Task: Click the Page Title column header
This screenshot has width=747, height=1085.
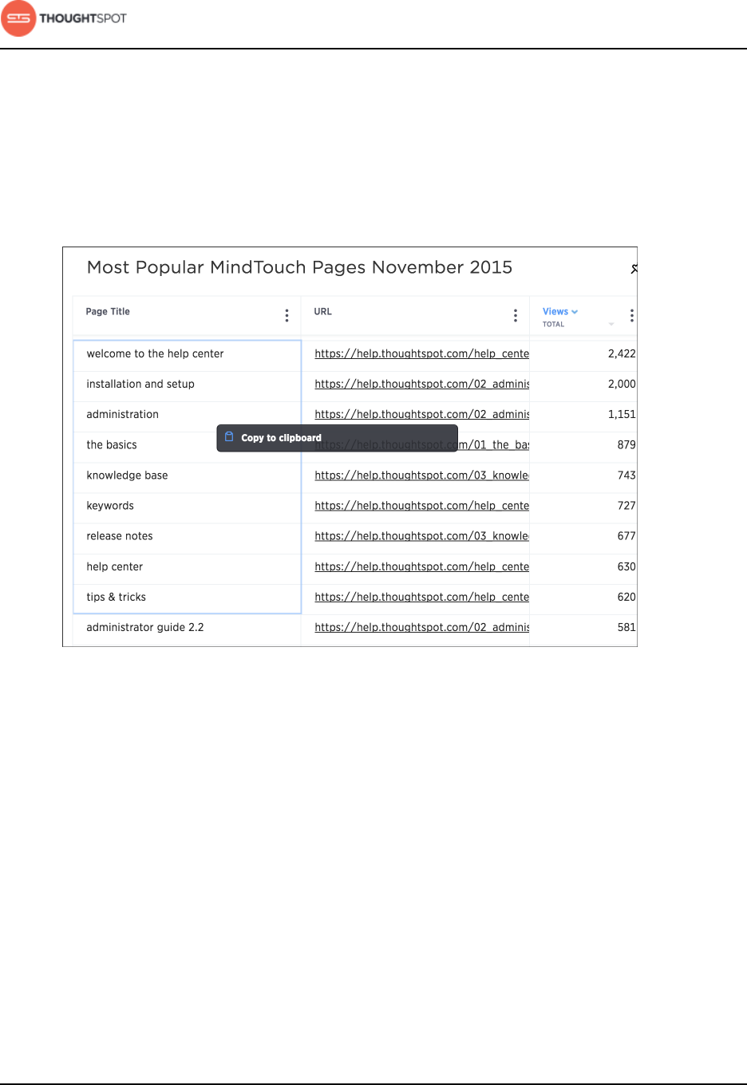Action: [x=108, y=312]
